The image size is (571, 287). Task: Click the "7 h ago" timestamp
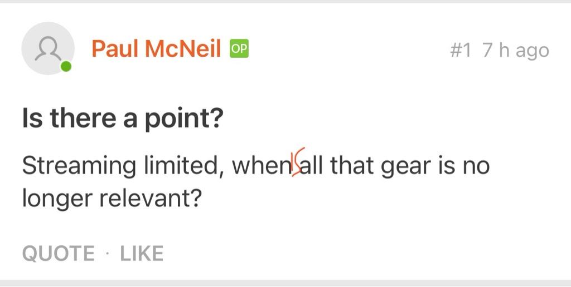click(516, 51)
